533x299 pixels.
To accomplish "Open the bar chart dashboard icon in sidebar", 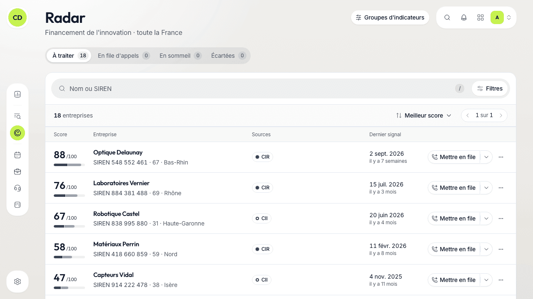I will coord(17,94).
